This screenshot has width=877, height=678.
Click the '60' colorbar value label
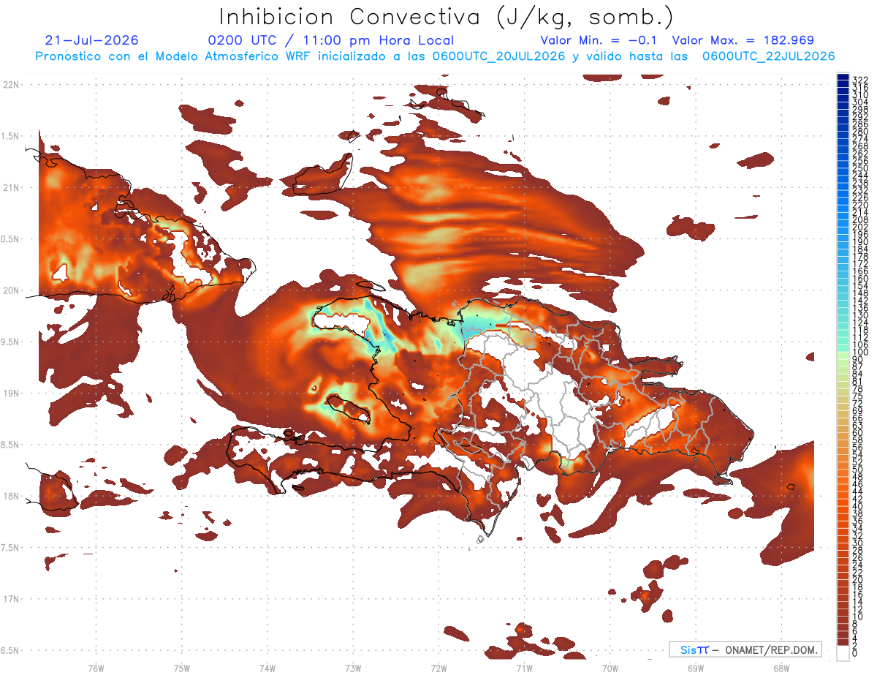(x=858, y=433)
